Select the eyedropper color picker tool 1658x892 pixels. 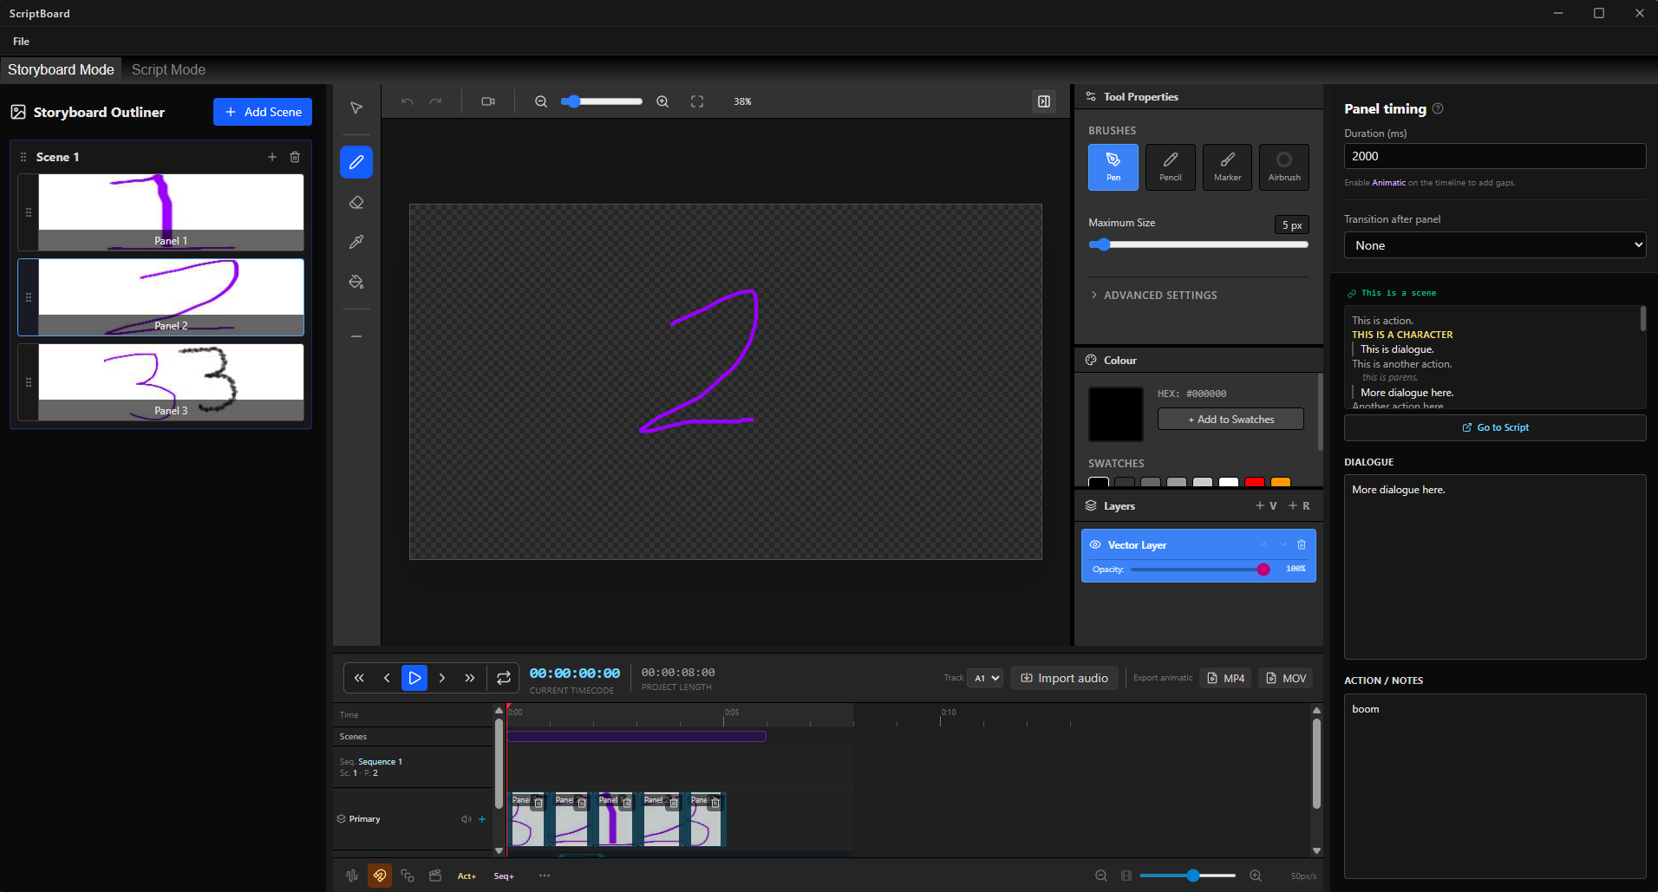pyautogui.click(x=356, y=242)
